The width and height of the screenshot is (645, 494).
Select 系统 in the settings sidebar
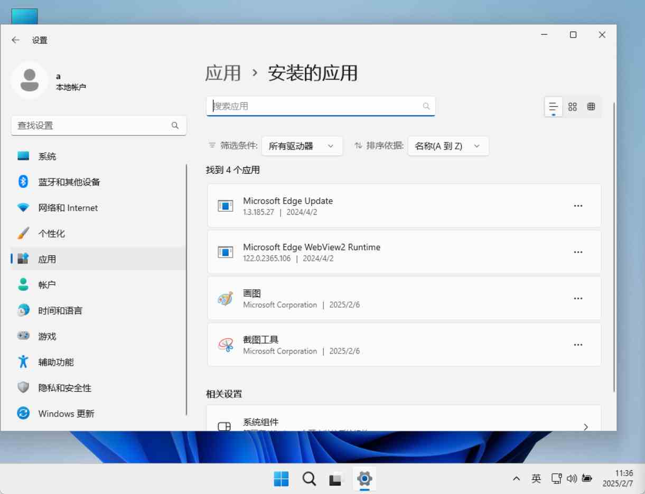click(x=98, y=156)
